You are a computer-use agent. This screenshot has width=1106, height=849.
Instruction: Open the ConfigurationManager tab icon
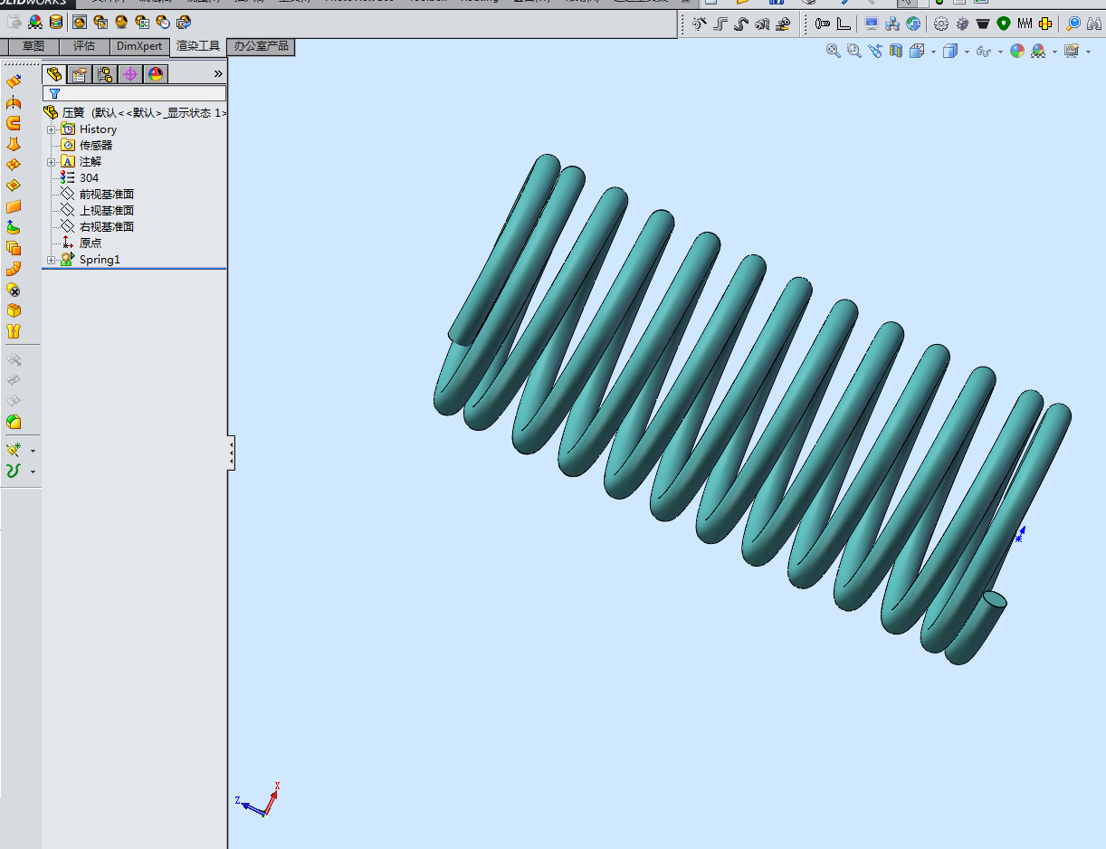tap(105, 74)
